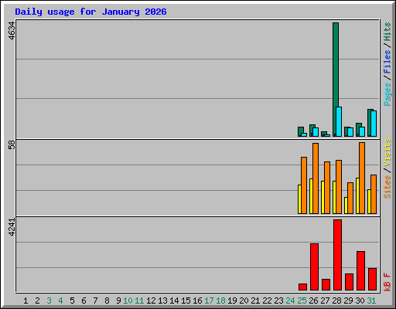Click the KB F legend label
Viewport: 396px width, 309px height.
coord(387,282)
